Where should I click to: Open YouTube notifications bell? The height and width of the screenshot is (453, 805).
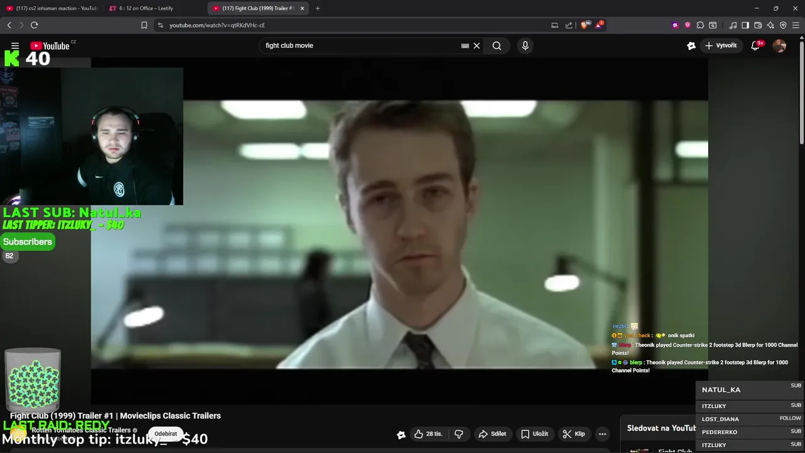(756, 45)
